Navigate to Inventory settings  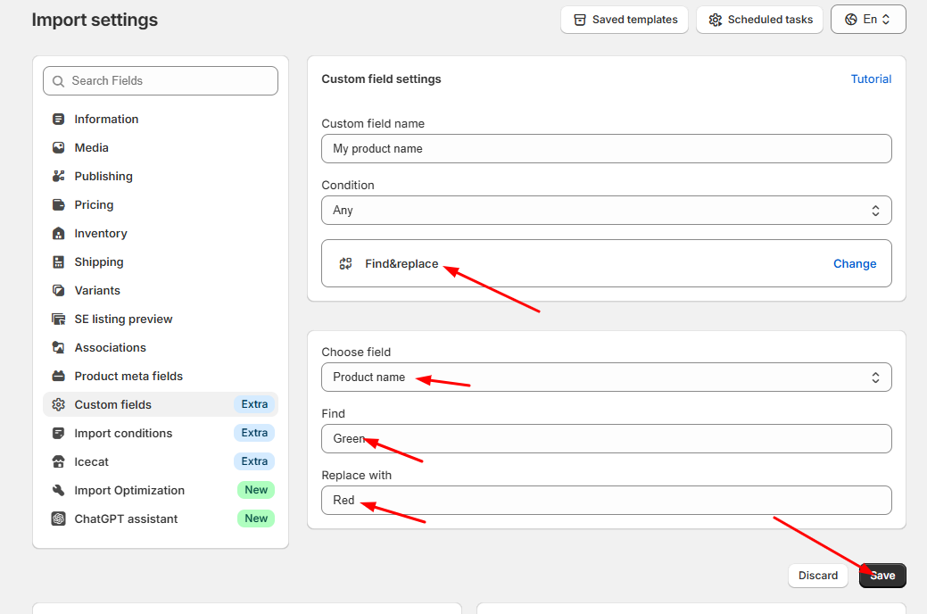(161, 233)
